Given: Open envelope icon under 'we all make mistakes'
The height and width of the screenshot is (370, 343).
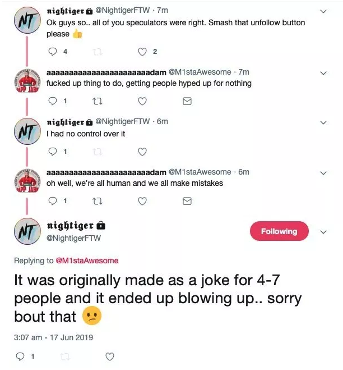Looking at the screenshot, I should (187, 201).
